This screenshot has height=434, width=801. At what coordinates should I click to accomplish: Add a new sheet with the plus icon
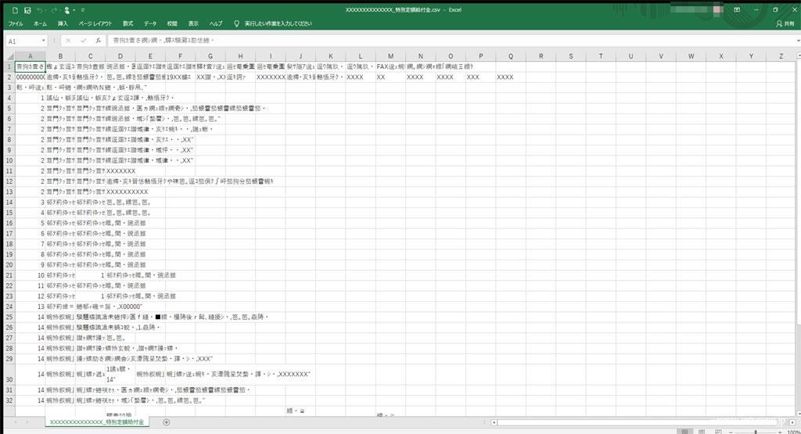[166, 422]
